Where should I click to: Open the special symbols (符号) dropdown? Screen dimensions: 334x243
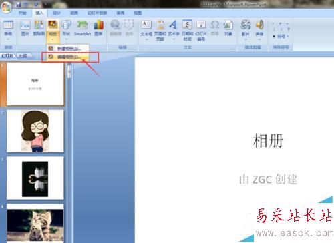(281, 36)
